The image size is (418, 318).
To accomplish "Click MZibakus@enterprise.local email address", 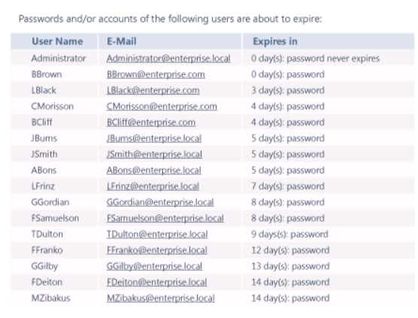I will point(161,298).
